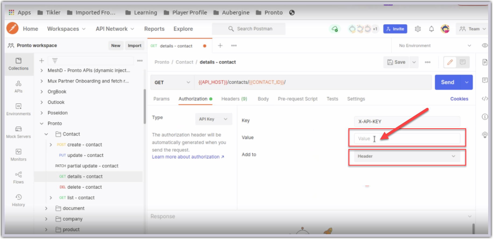
Task: Click the globe icon in bookmarks bar
Action: [292, 13]
